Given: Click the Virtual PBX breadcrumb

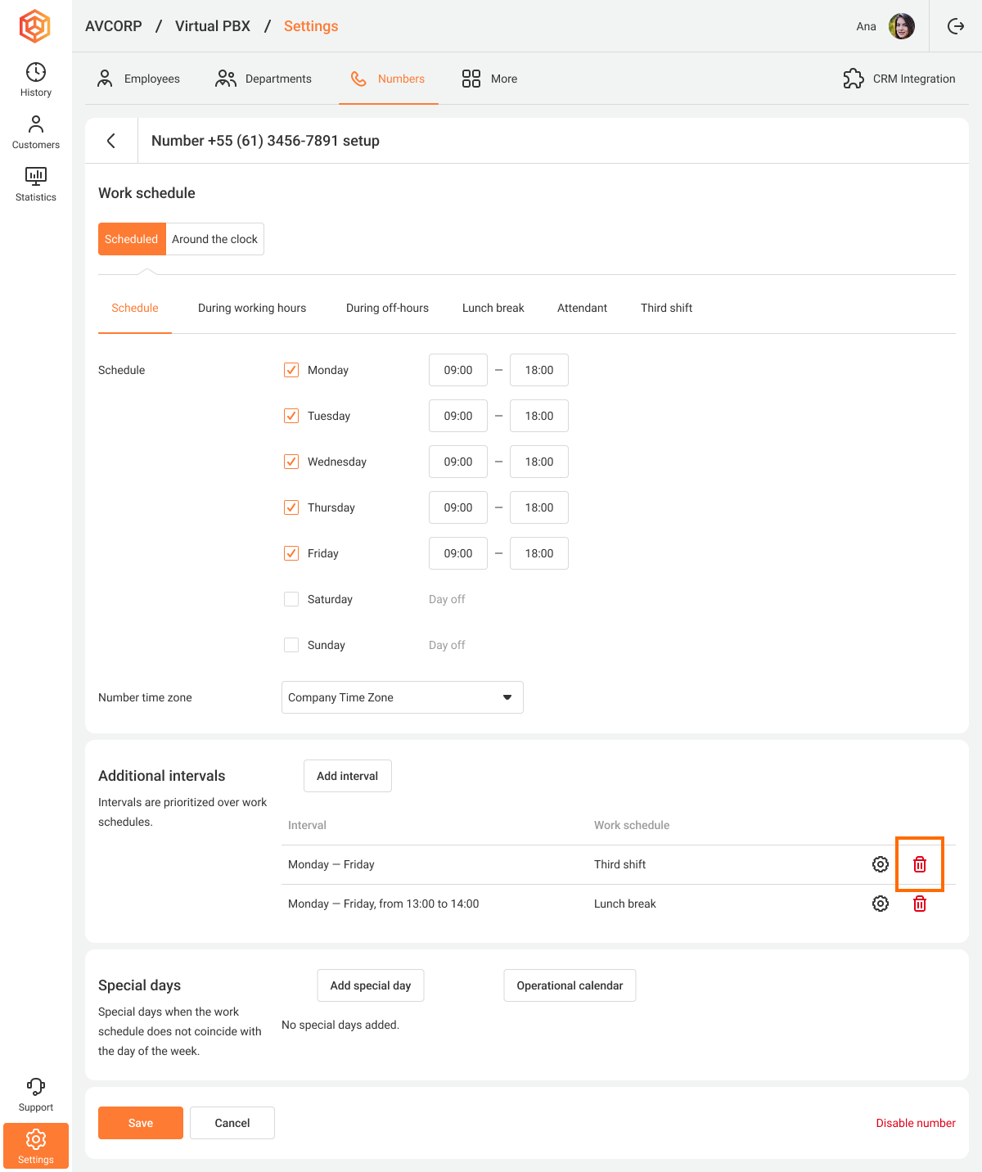Looking at the screenshot, I should 213,26.
